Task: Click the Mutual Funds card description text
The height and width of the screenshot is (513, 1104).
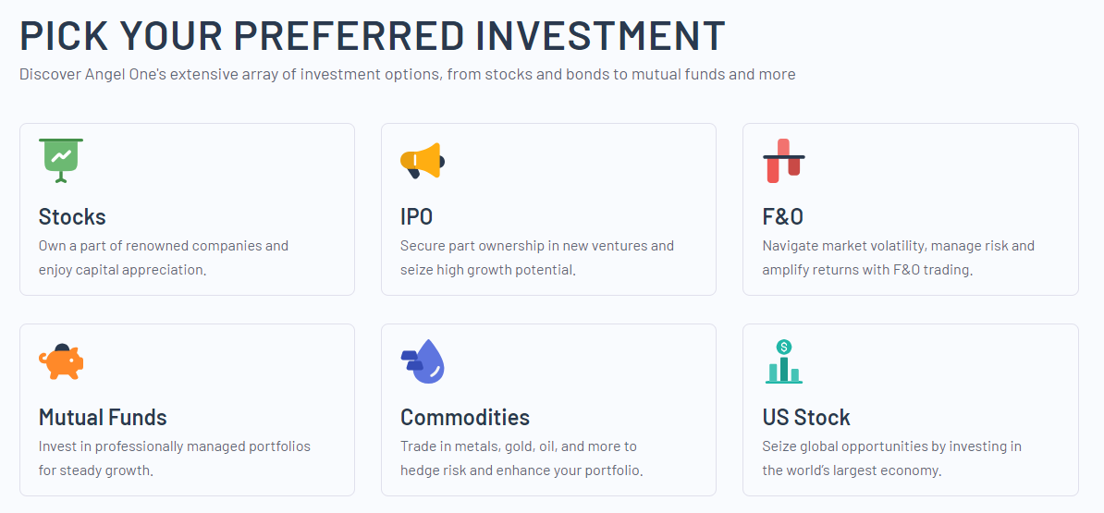Action: click(175, 458)
